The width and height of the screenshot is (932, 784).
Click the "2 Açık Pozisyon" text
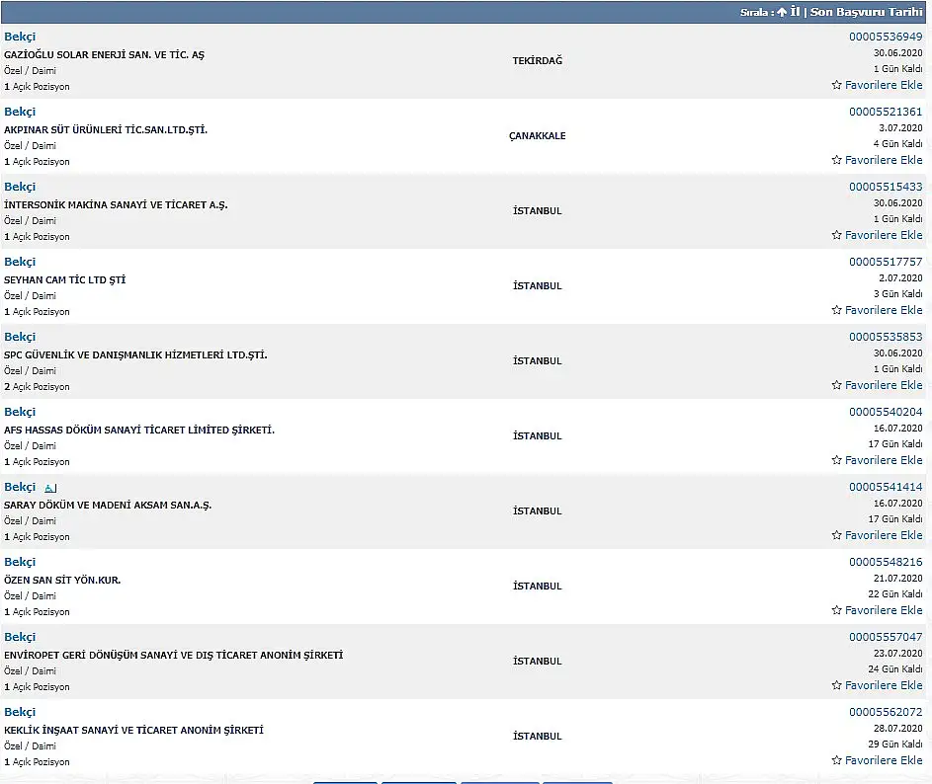[x=37, y=387]
